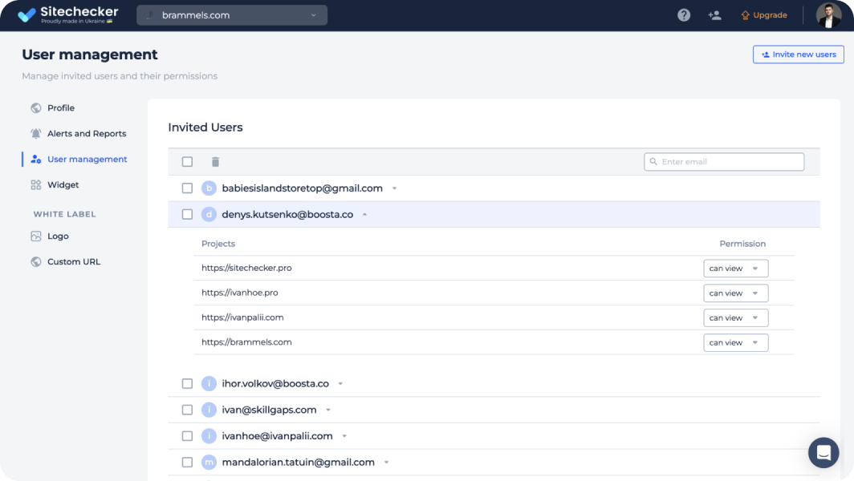Click the Projects column header
854x481 pixels.
[x=218, y=244]
